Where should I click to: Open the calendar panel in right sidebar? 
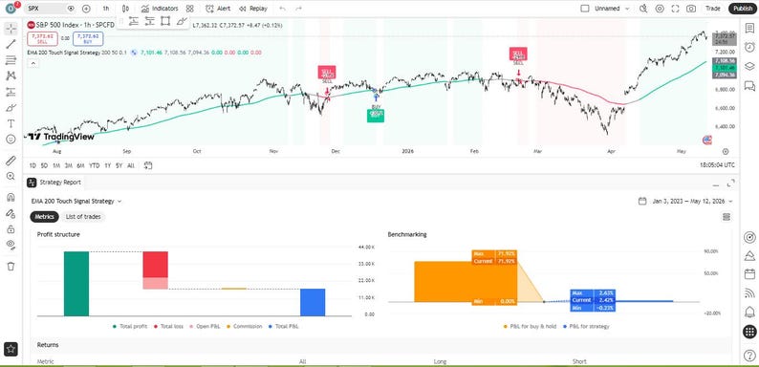pos(749,274)
